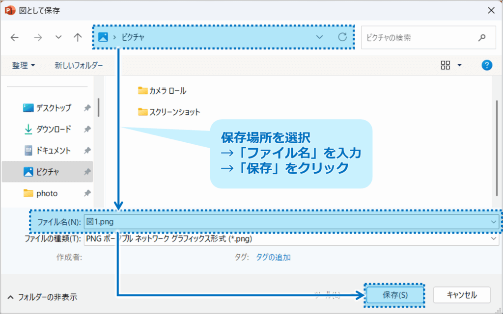This screenshot has width=503, height=314.
Task: Open the address bar dropdown arrow
Action: [320, 37]
